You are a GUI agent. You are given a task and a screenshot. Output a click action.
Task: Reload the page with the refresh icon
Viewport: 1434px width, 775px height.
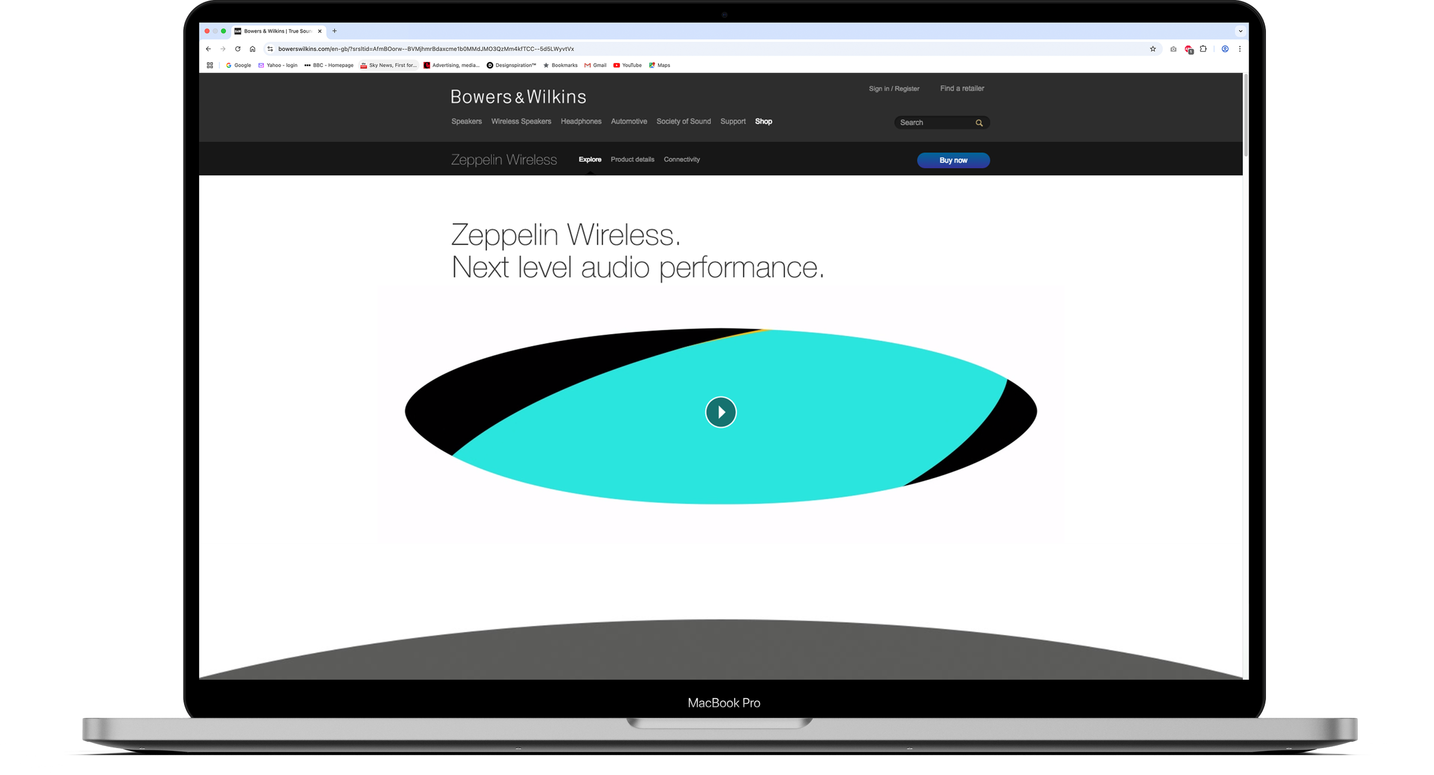[x=237, y=49]
